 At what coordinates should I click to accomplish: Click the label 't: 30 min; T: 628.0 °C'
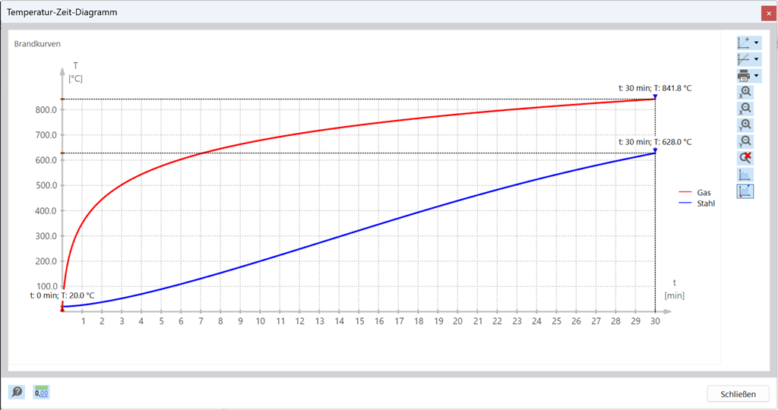(655, 142)
